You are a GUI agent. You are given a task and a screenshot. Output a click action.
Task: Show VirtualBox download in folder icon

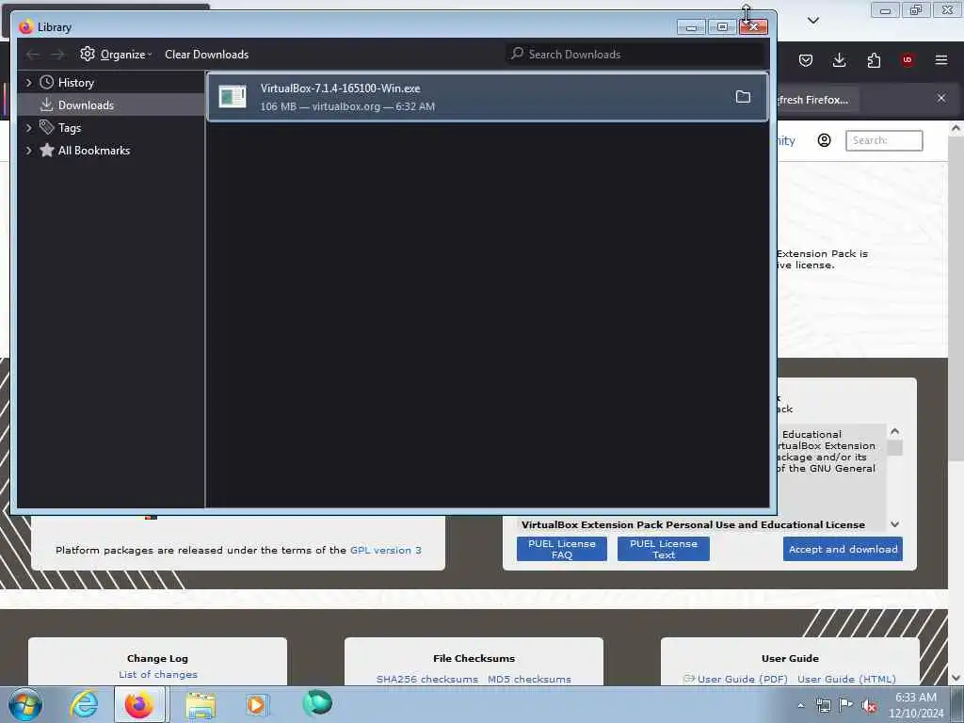pos(743,97)
